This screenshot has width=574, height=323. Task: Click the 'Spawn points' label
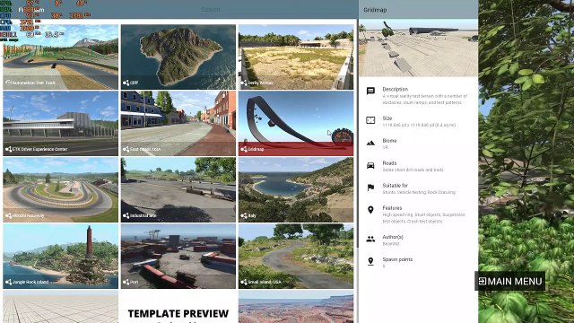point(397,259)
